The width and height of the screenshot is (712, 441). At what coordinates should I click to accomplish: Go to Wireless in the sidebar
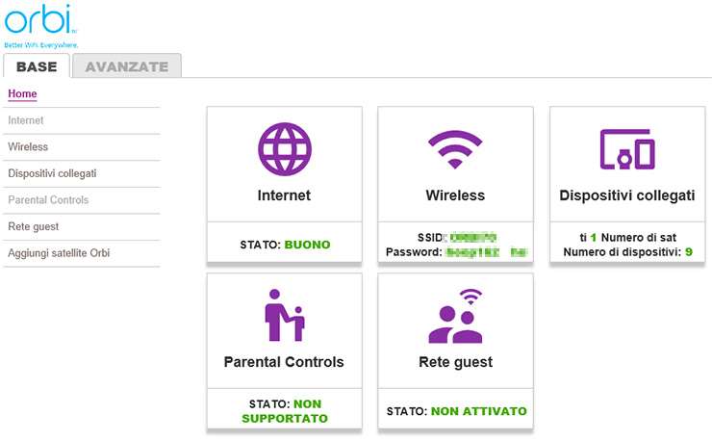click(x=28, y=147)
